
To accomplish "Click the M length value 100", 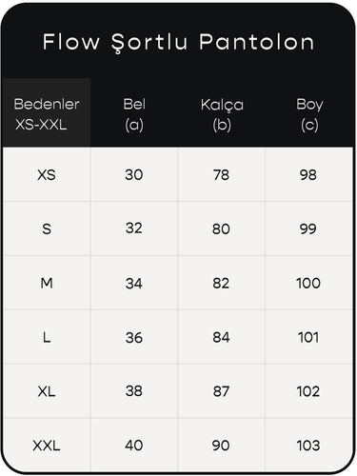I will (x=308, y=283).
